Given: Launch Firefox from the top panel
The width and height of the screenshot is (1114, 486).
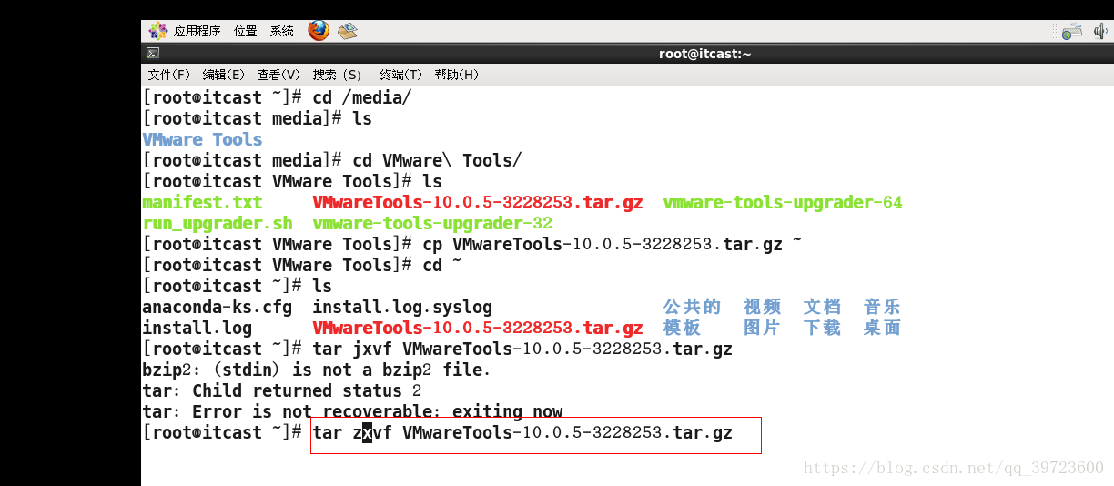Looking at the screenshot, I should [x=319, y=31].
